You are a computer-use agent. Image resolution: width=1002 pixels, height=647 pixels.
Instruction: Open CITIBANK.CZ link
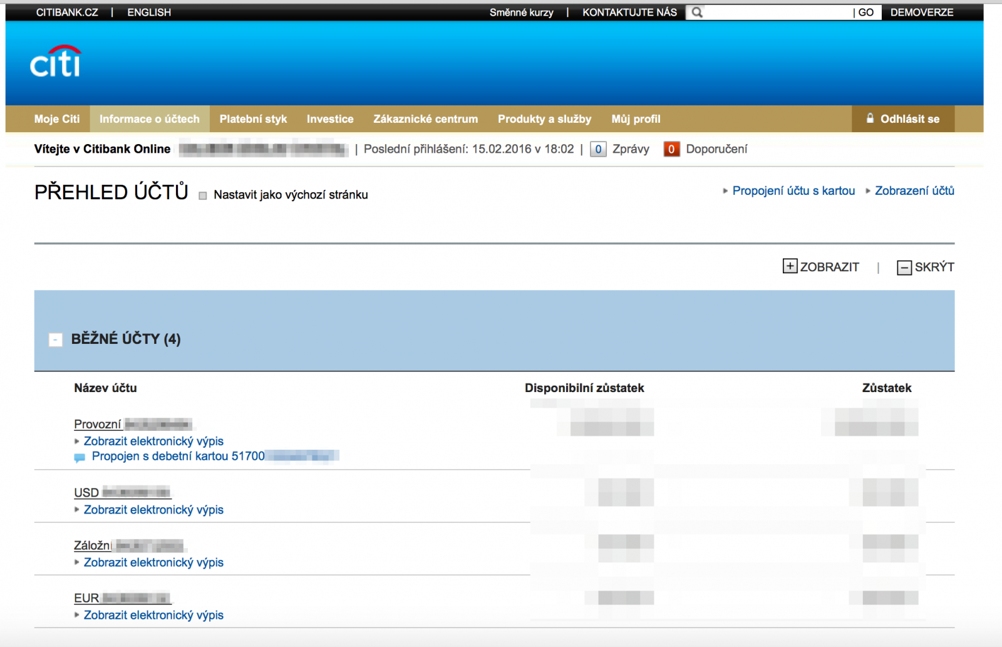[x=67, y=13]
